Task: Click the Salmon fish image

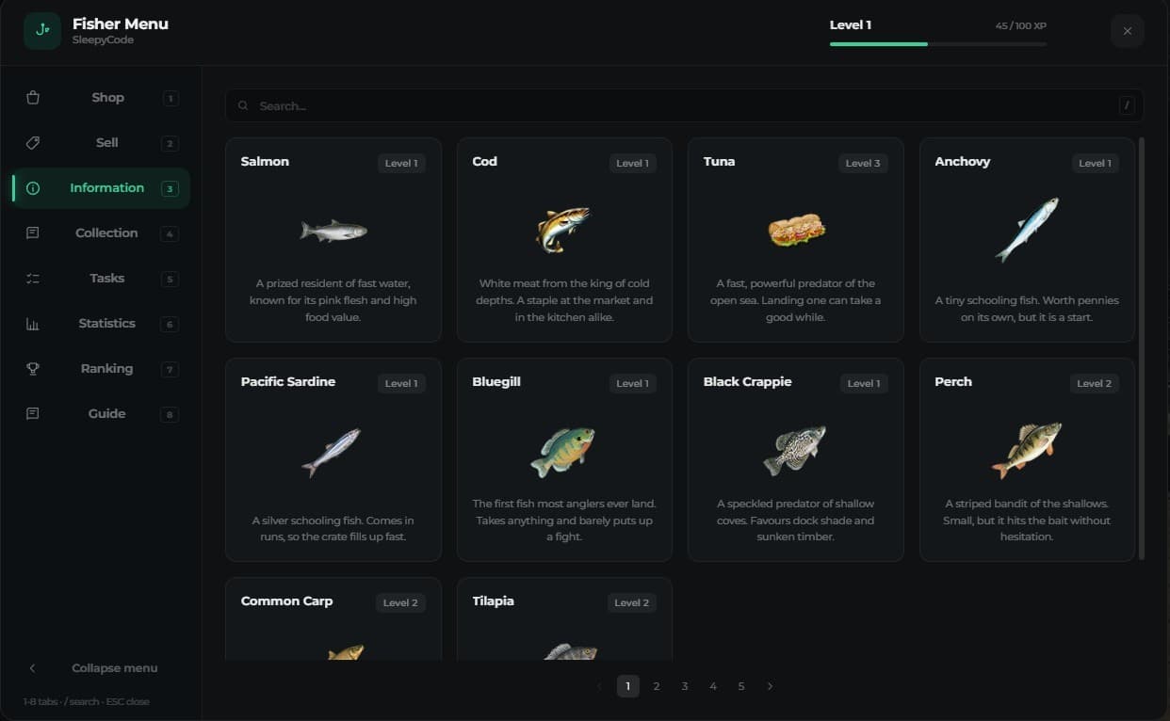Action: [333, 230]
